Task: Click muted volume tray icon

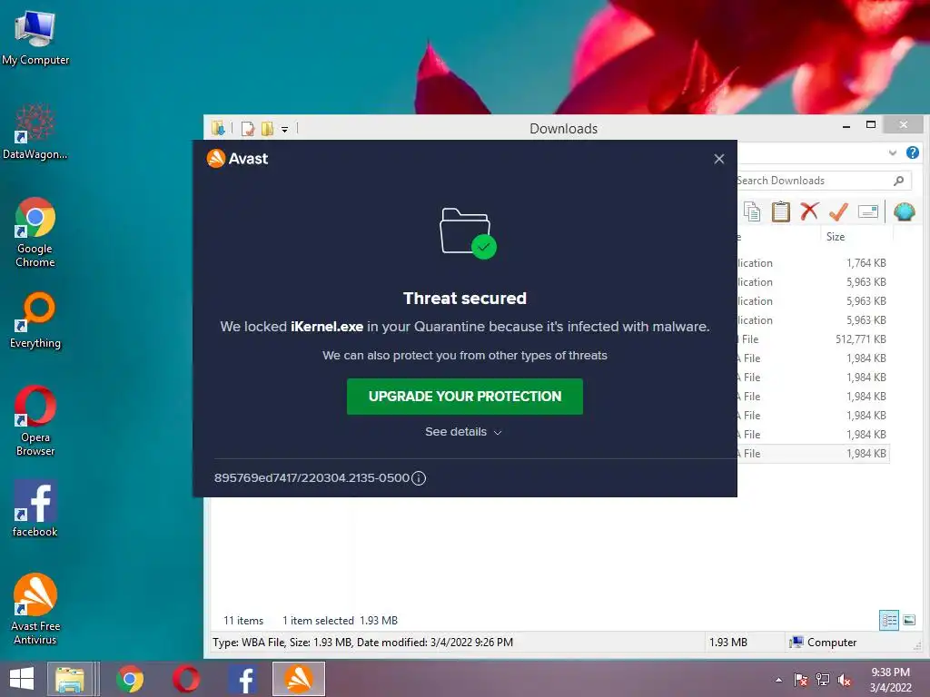Action: tap(844, 680)
